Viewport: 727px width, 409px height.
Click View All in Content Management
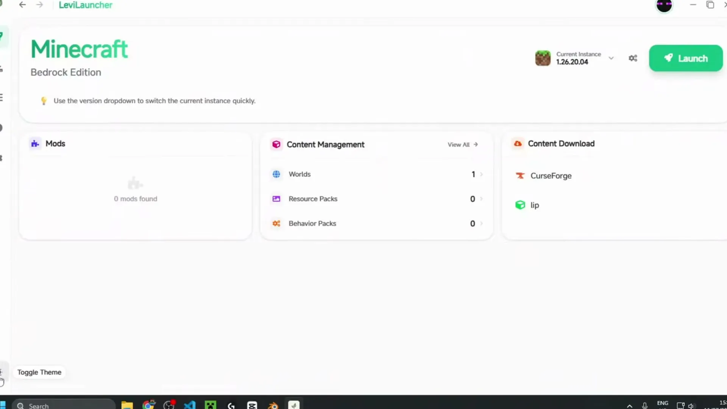click(463, 145)
